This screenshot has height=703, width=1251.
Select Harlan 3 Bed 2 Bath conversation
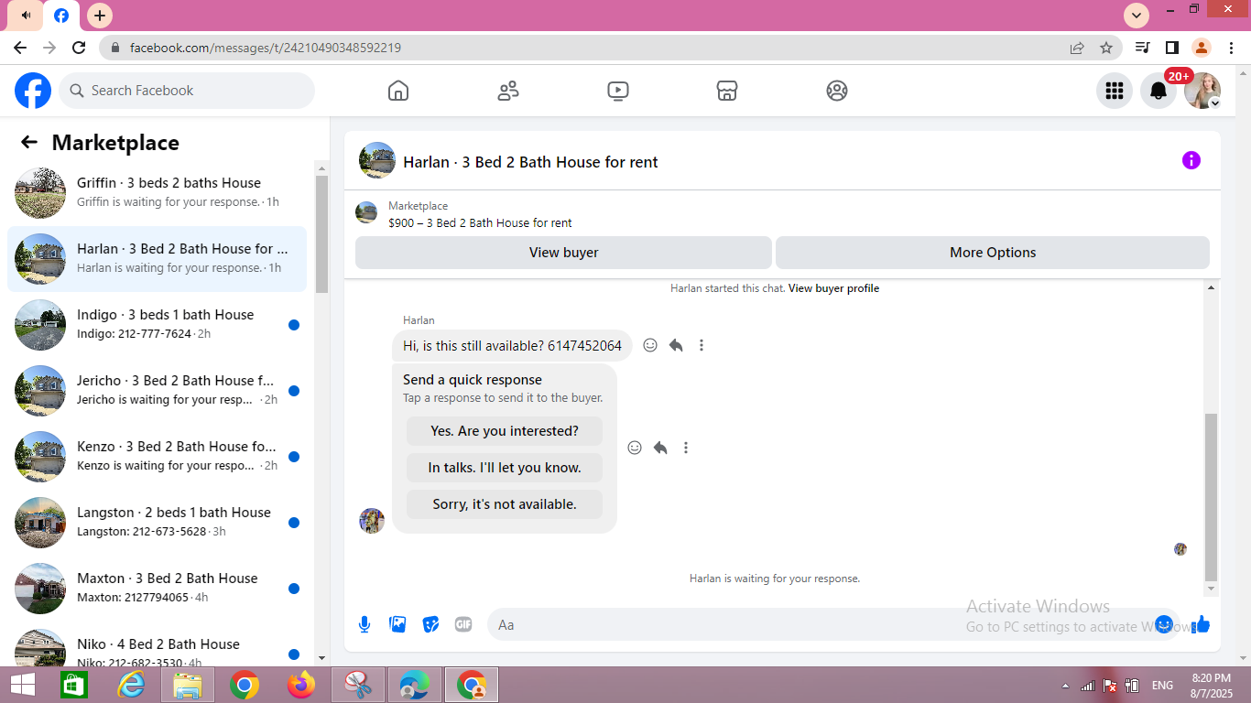point(157,259)
